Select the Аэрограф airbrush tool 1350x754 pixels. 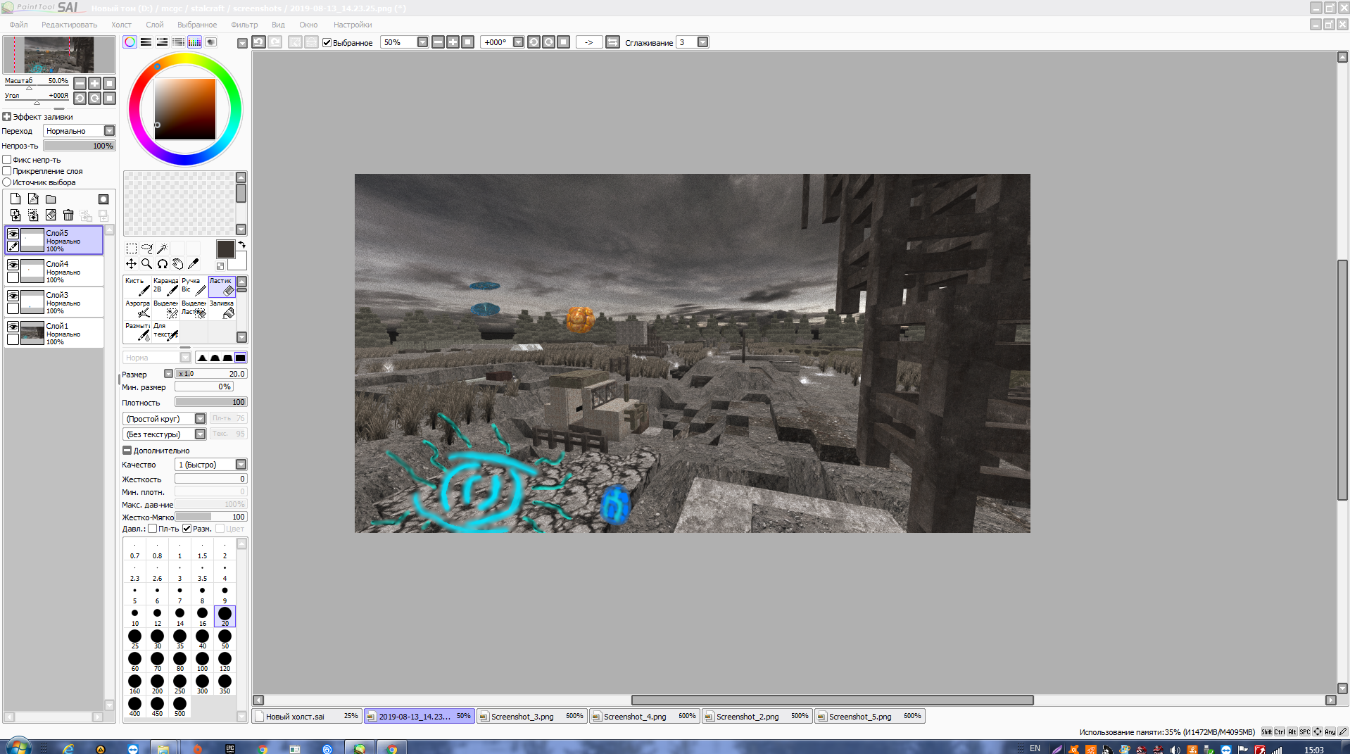[x=137, y=308]
